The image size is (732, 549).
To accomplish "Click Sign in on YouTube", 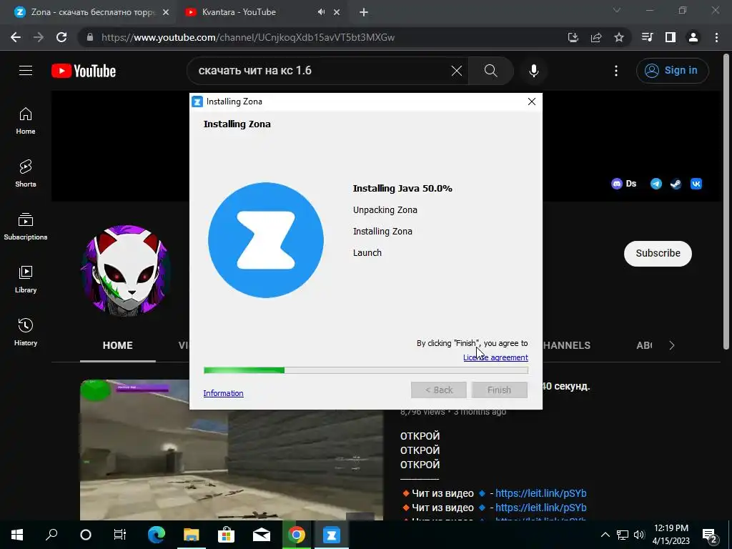I will (x=672, y=71).
